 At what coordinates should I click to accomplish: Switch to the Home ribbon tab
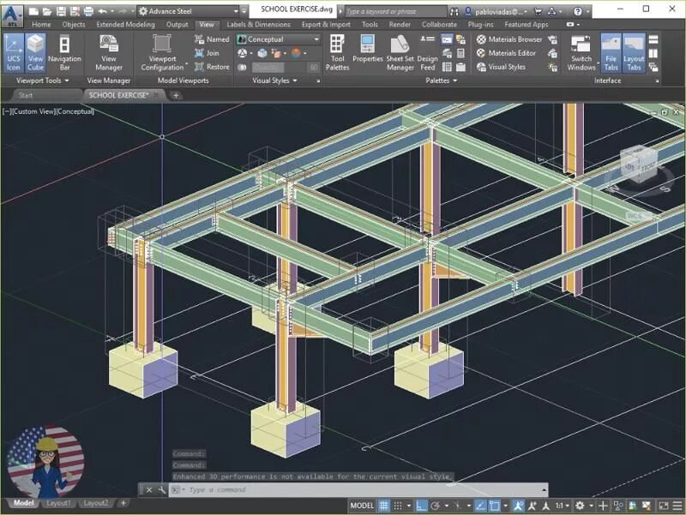click(x=41, y=25)
